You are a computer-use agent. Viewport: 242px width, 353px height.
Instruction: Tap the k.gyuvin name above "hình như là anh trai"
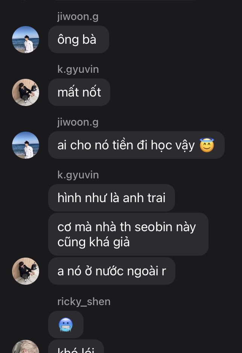tap(78, 175)
